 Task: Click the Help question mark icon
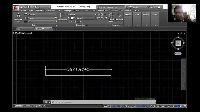[x=159, y=7]
